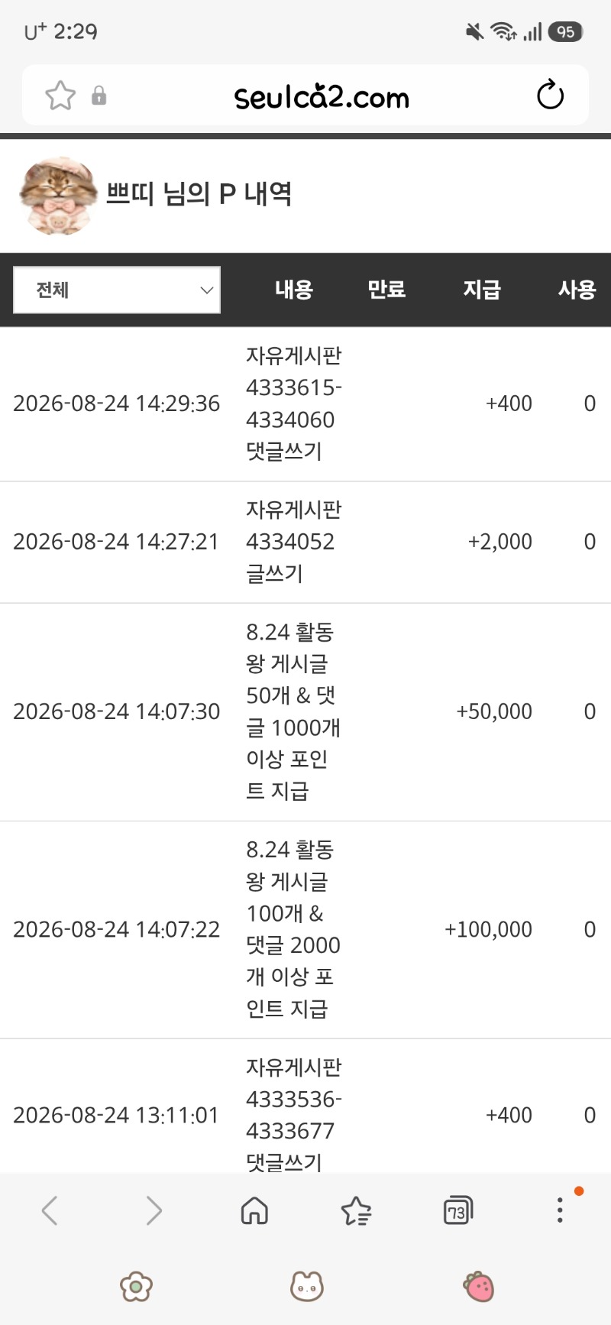Select the 지급 column header
Image resolution: width=611 pixels, height=1325 pixels.
482,290
